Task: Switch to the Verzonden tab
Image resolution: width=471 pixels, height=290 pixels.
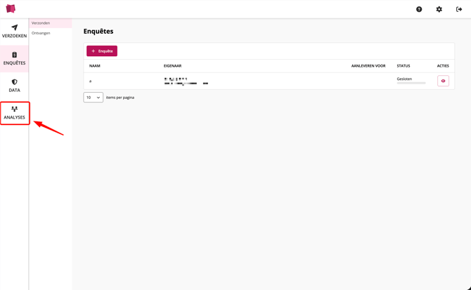Action: (x=41, y=23)
